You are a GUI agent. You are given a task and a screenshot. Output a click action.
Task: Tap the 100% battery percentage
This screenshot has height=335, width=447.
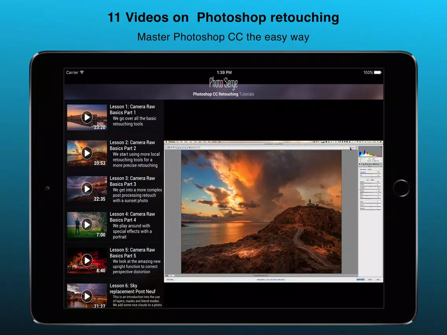368,72
